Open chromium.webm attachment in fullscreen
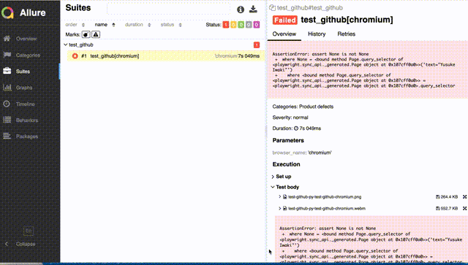Image resolution: width=468 pixels, height=265 pixels. (x=465, y=208)
